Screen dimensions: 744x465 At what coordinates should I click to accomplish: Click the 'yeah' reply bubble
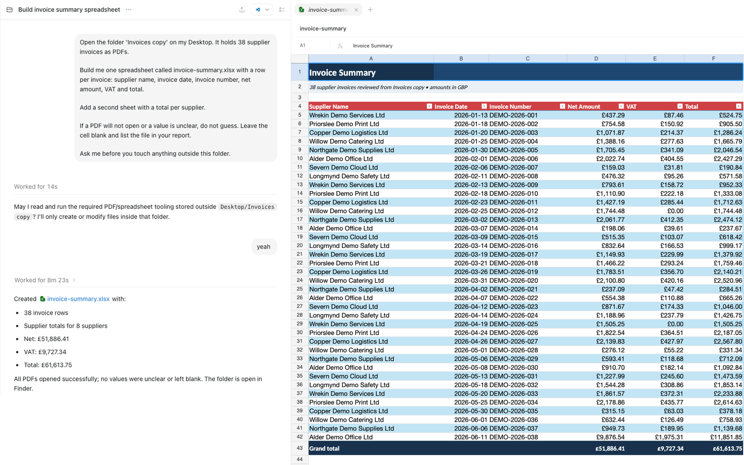[x=263, y=246]
